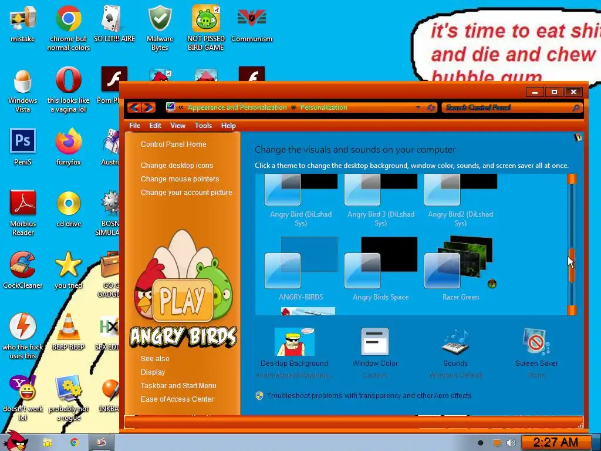Open Change desktop icons link
Screen dimensions: 601x451
177,165
